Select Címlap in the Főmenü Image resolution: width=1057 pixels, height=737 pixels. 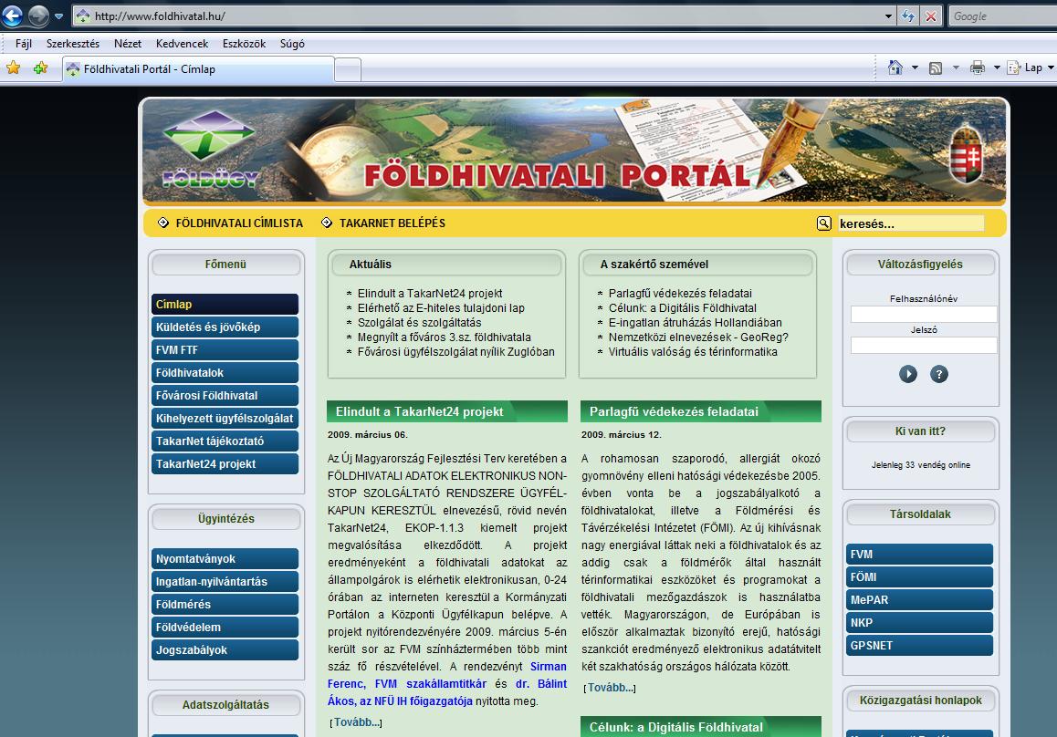pyautogui.click(x=225, y=305)
